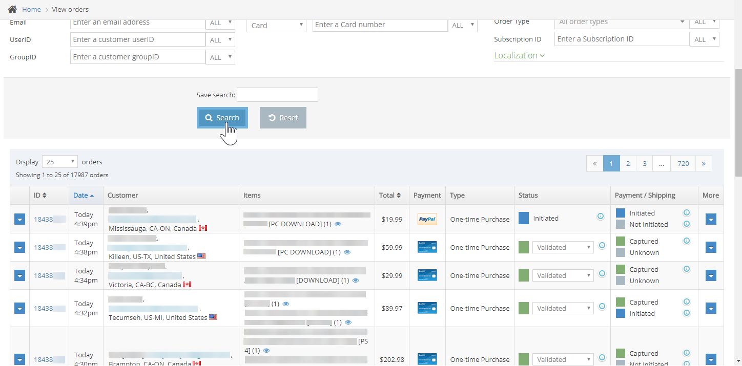Toggle eye icon on the Victoria order's DOWNLOAD item
This screenshot has width=742, height=366.
pos(356,281)
